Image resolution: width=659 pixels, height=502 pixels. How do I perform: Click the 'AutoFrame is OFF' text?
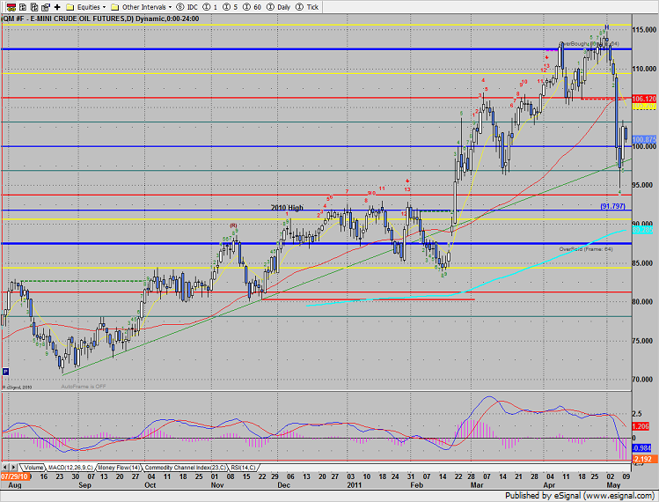pyautogui.click(x=84, y=387)
